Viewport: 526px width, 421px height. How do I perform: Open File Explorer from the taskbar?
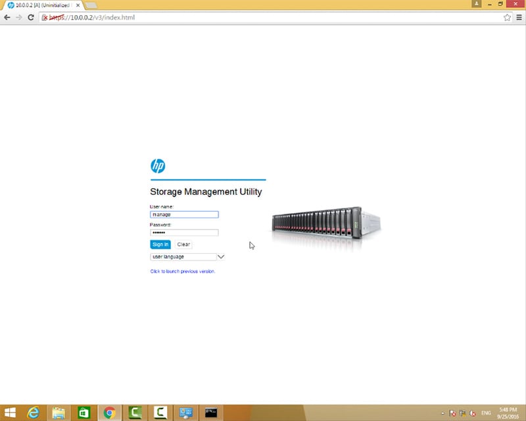click(59, 412)
